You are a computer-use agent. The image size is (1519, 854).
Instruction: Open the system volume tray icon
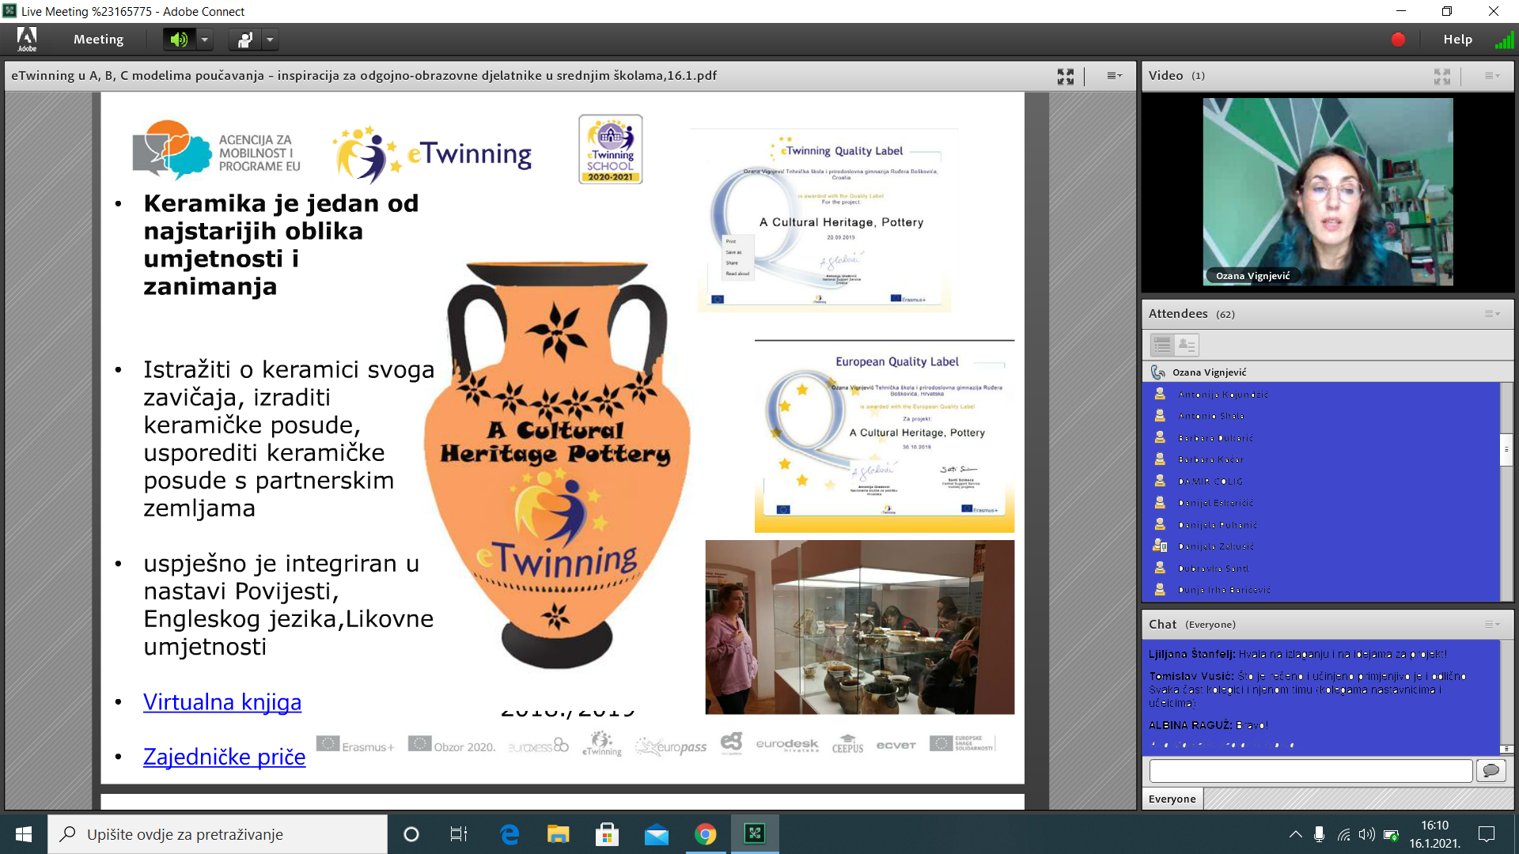[1366, 834]
